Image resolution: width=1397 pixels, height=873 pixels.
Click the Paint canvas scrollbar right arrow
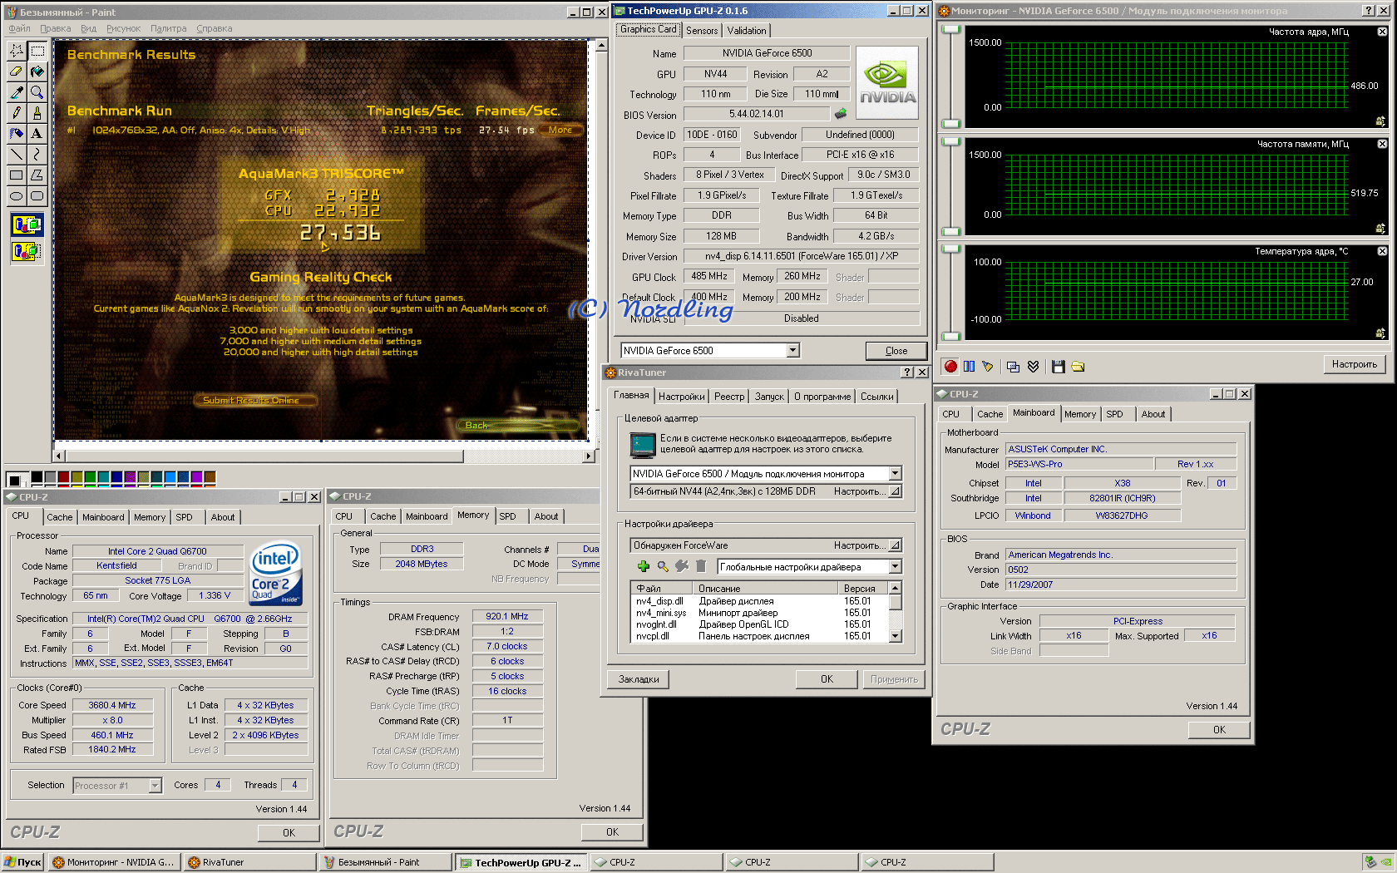point(589,456)
